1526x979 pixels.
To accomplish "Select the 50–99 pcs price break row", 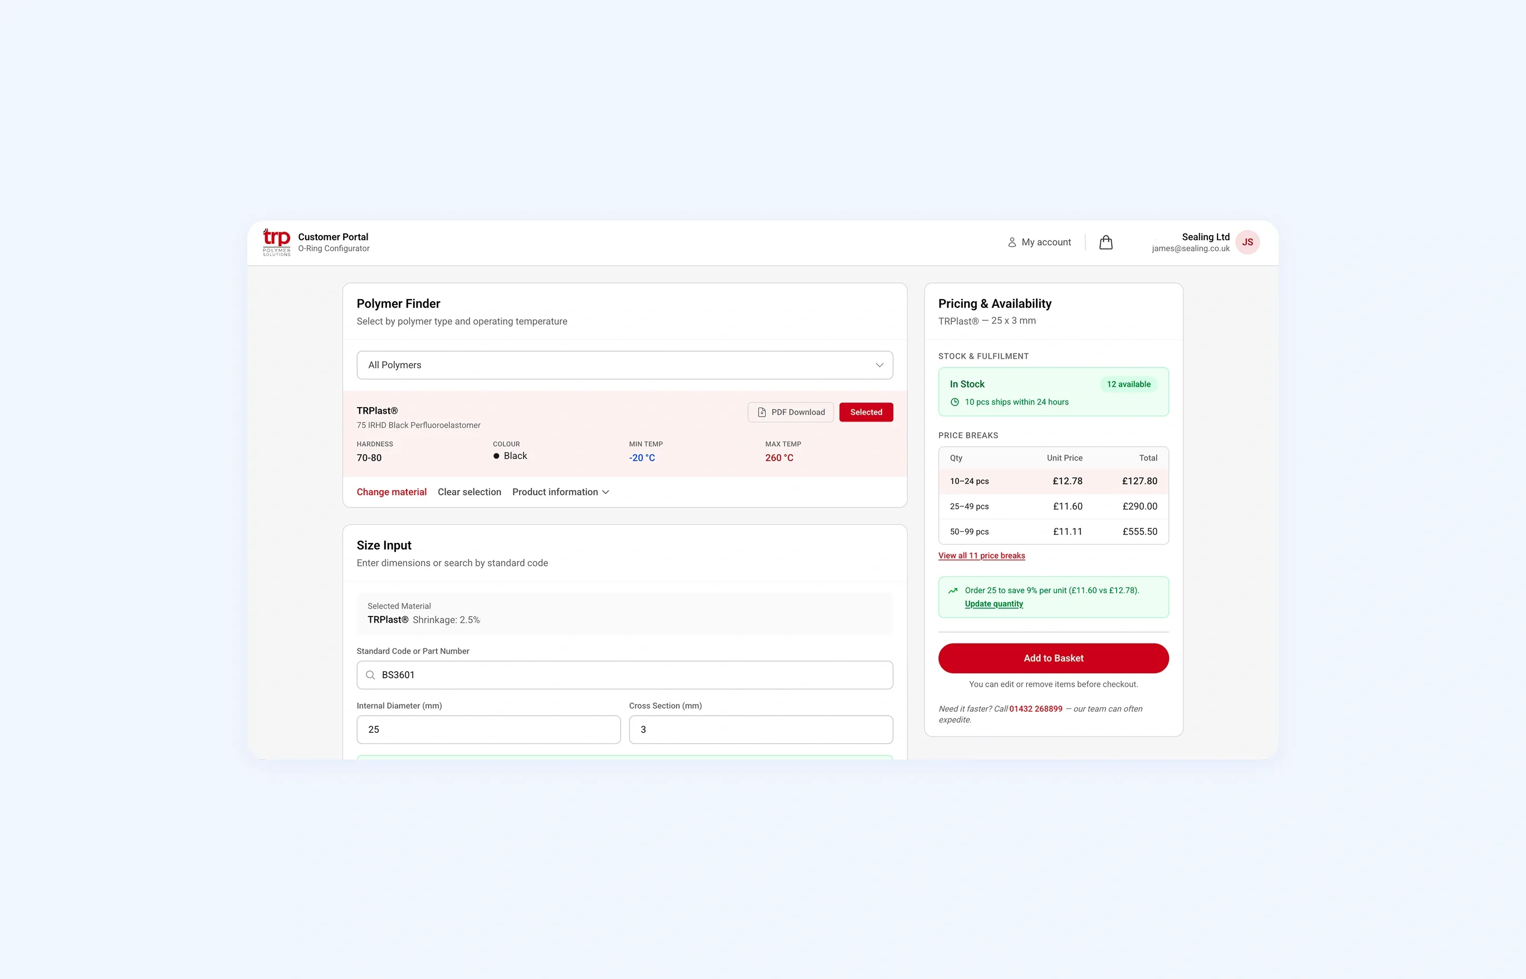I will (1053, 531).
